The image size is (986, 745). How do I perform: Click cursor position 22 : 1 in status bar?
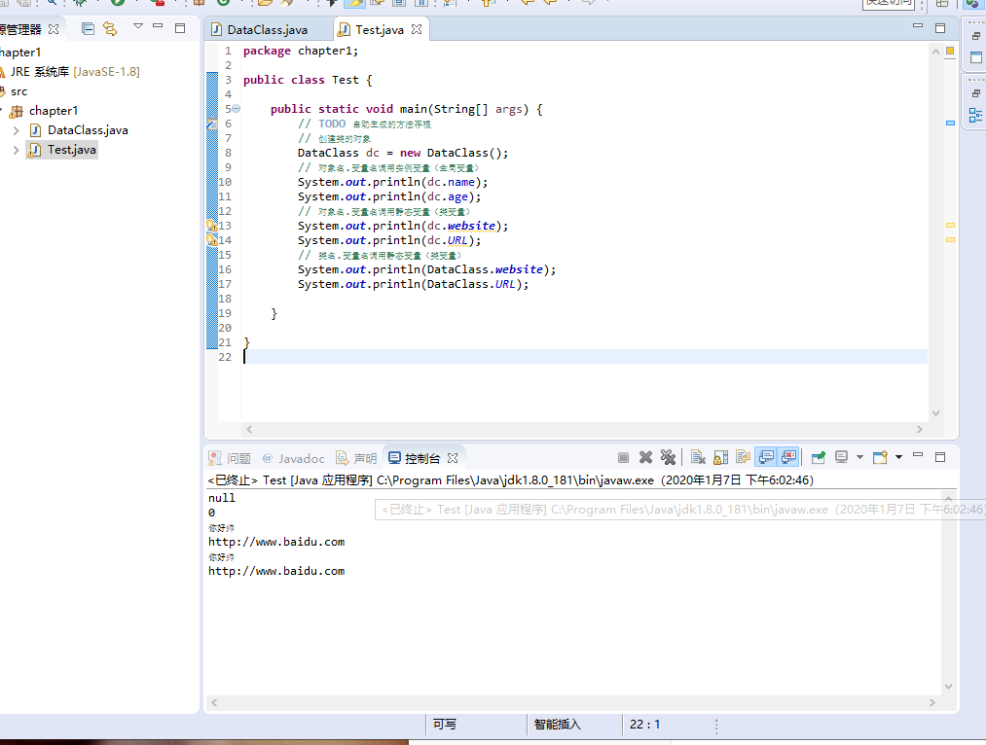645,725
